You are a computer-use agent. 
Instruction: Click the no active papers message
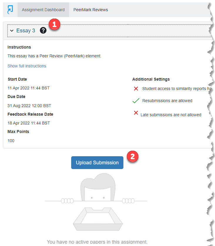pyautogui.click(x=97, y=242)
